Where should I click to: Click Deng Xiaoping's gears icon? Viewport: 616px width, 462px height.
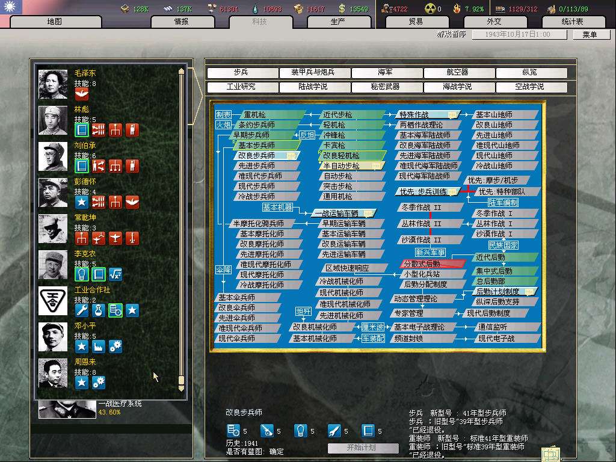coord(115,346)
